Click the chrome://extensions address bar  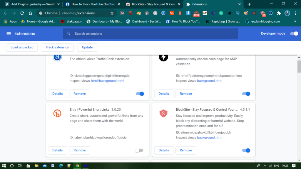coord(78,13)
